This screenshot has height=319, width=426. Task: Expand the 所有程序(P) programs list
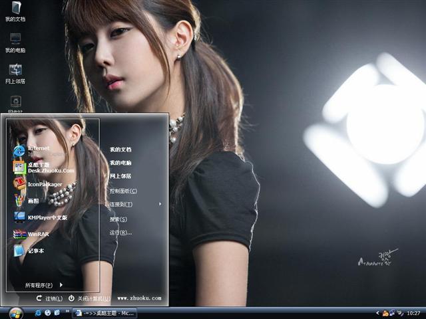point(43,285)
